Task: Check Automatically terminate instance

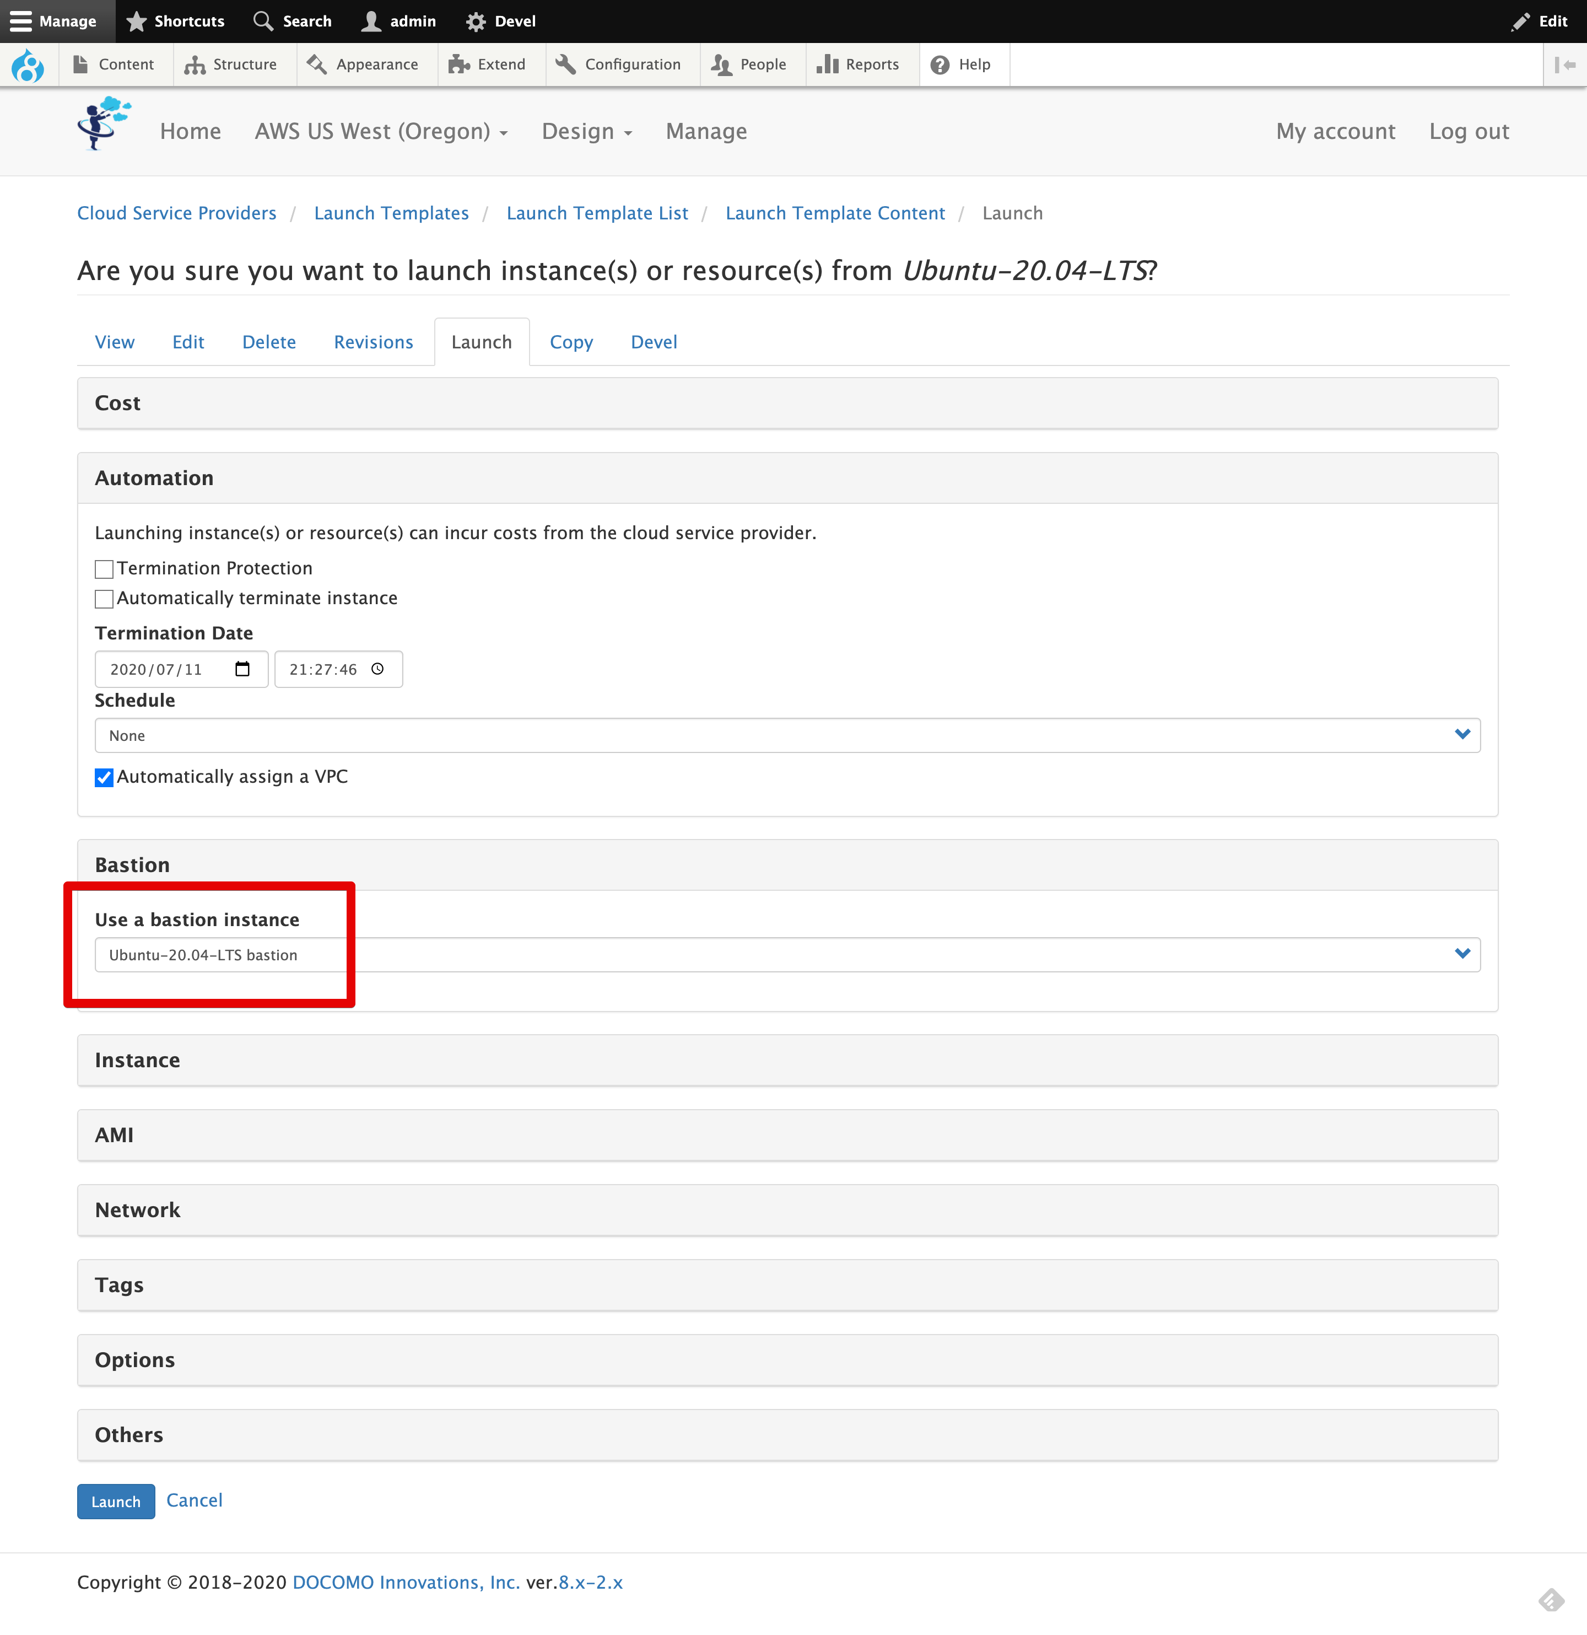Action: tap(104, 599)
